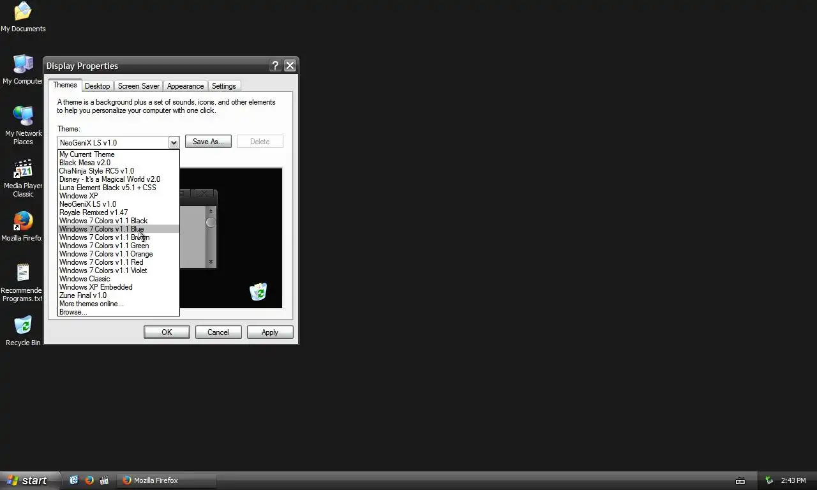The width and height of the screenshot is (817, 490).
Task: Go to the Appearance tab
Action: pyautogui.click(x=185, y=86)
